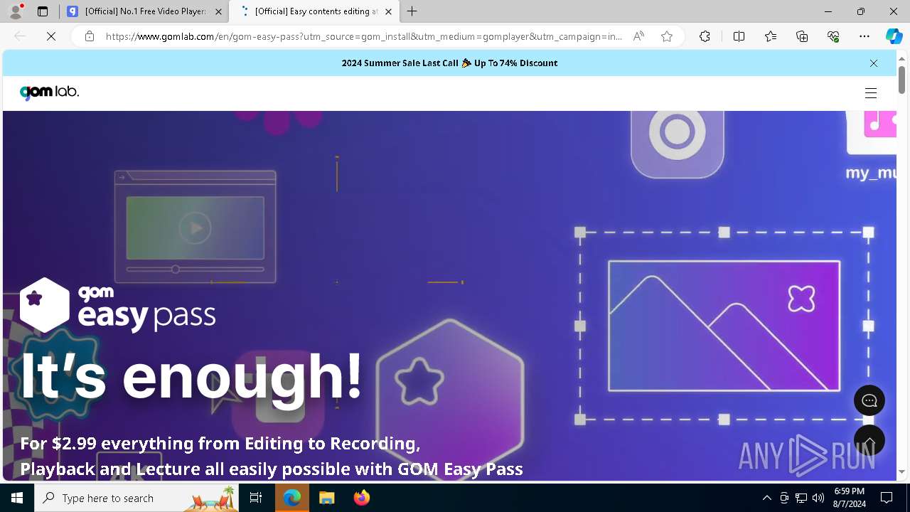
Task: Open File Explorer from the taskbar
Action: pyautogui.click(x=326, y=498)
